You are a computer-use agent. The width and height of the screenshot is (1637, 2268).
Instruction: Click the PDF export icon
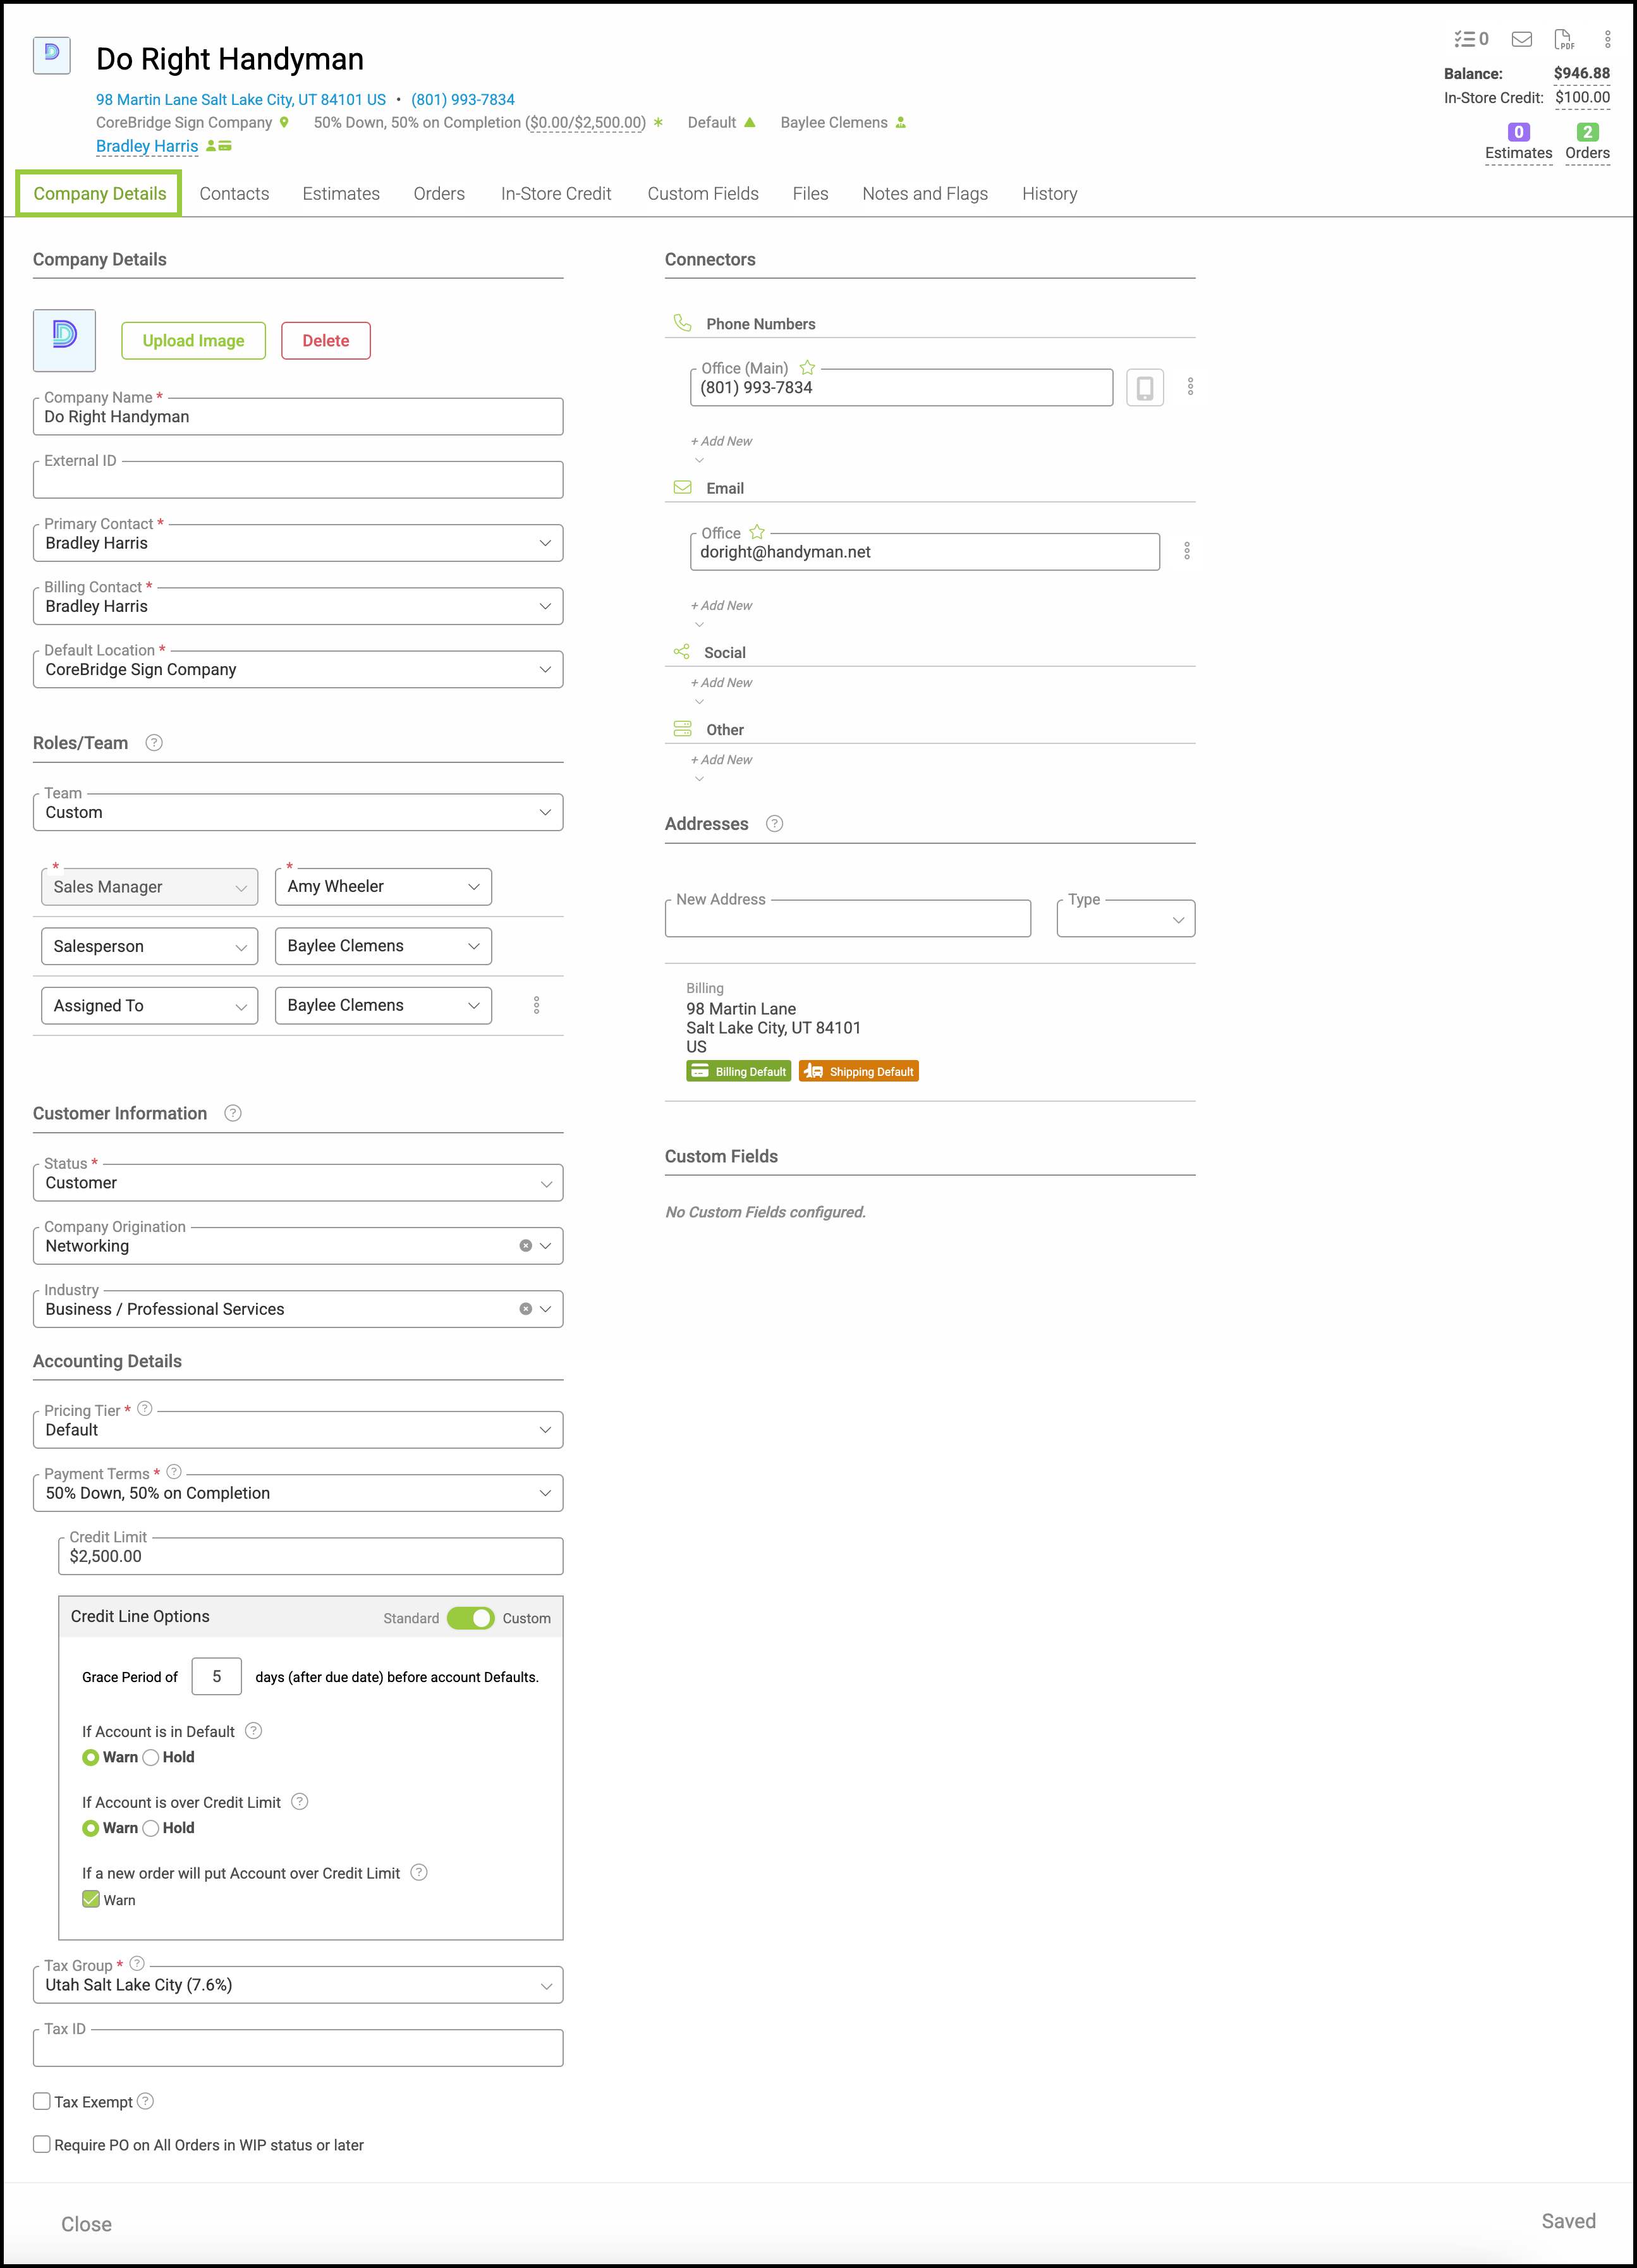tap(1563, 39)
